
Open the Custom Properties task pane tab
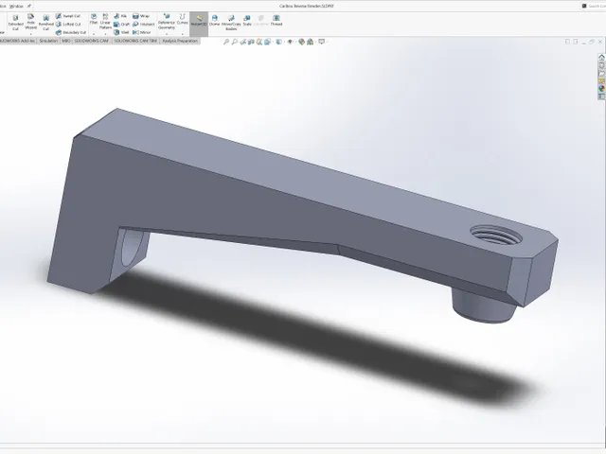coord(601,96)
